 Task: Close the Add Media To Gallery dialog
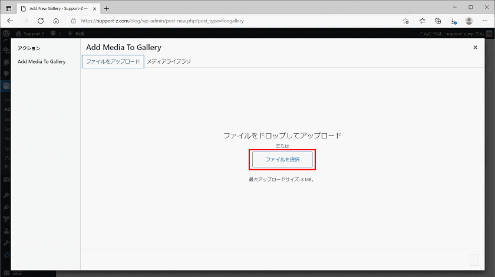475,47
